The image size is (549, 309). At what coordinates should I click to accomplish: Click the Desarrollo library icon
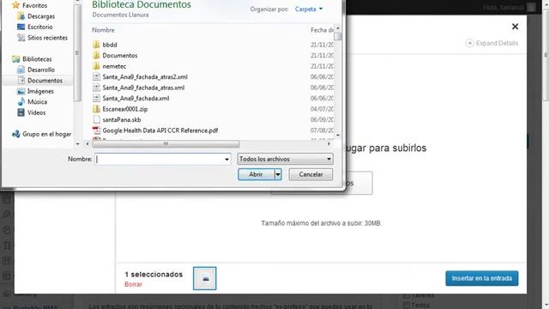(x=21, y=70)
